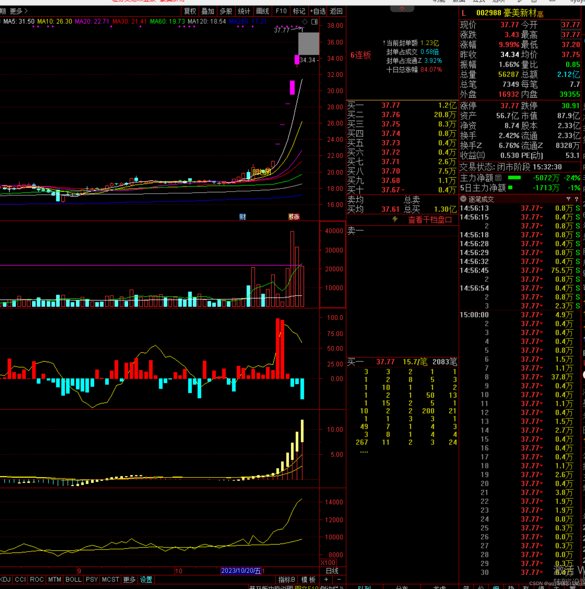Add stock via +自选 button
The image size is (585, 589).
click(318, 11)
